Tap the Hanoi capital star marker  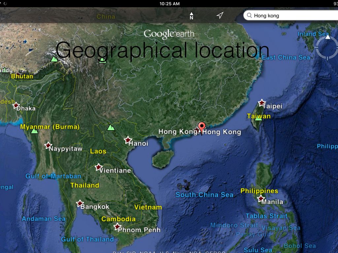pyautogui.click(x=128, y=140)
